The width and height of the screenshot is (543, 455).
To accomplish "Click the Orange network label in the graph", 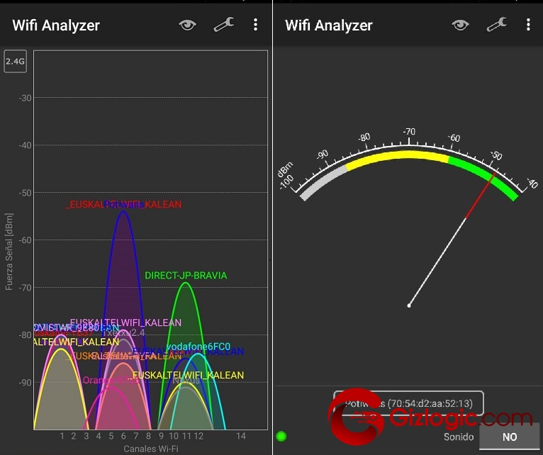I will pyautogui.click(x=111, y=380).
